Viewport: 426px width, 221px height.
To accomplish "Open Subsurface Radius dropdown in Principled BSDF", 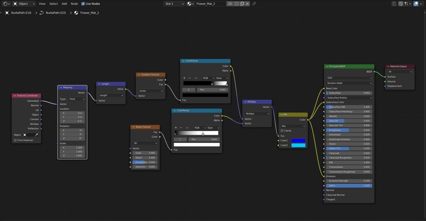I will coord(349,98).
